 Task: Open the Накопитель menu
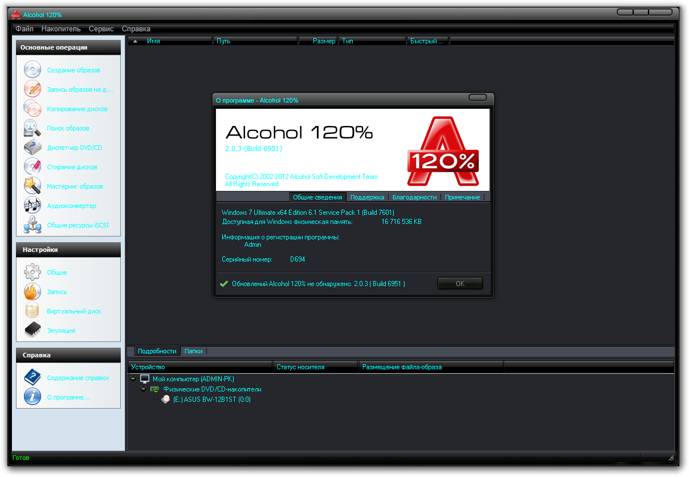[61, 28]
